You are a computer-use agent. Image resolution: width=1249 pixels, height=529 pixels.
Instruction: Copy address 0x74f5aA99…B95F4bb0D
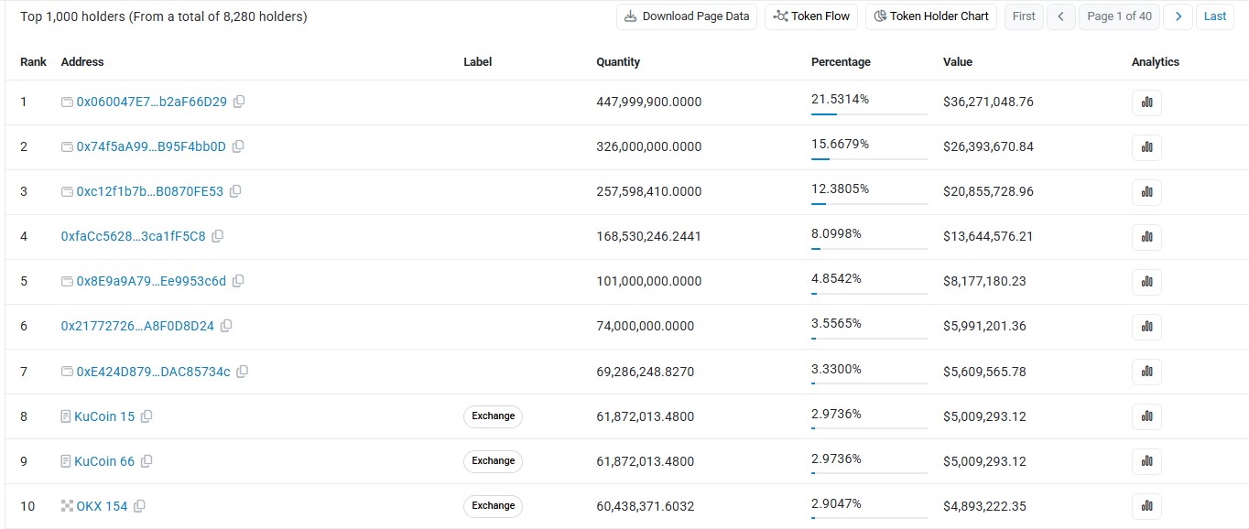[x=238, y=146]
